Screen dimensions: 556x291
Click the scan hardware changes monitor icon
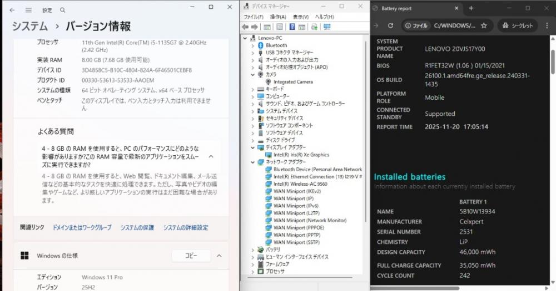[x=327, y=27]
